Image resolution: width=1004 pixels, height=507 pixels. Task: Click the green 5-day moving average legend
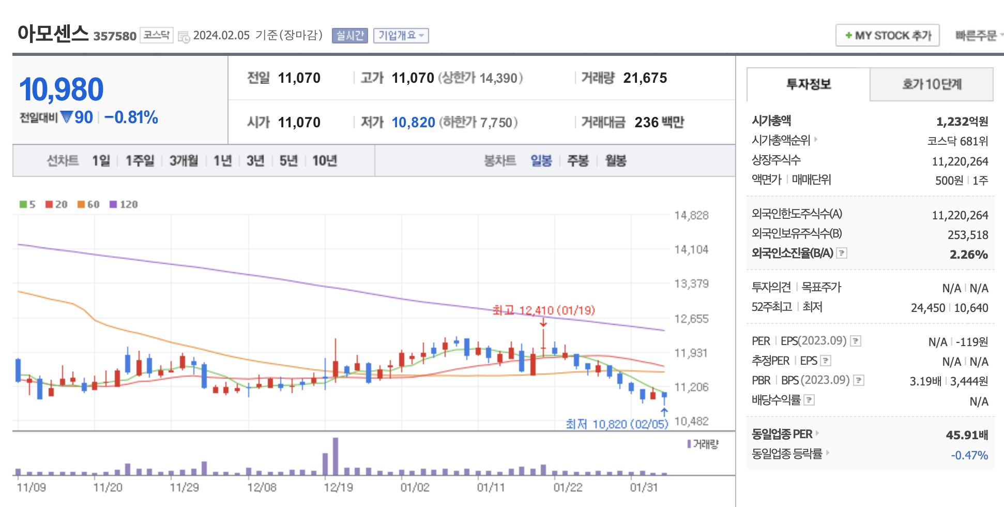27,204
